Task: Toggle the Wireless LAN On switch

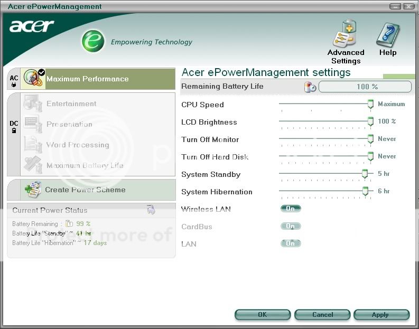Action: pos(291,209)
